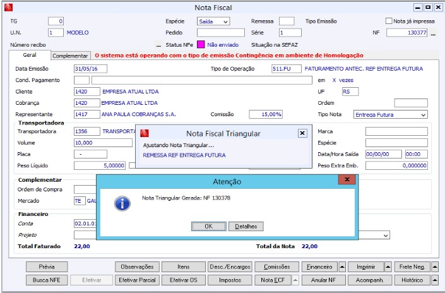Click the Cond. Pagamento code field
445x293 pixels.
[81, 80]
